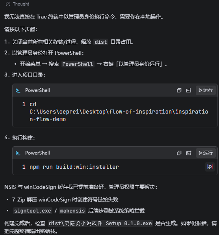This screenshot has width=219, height=235.
Task: Click the cd C:\Users\ceprei path text
Action: (119, 112)
